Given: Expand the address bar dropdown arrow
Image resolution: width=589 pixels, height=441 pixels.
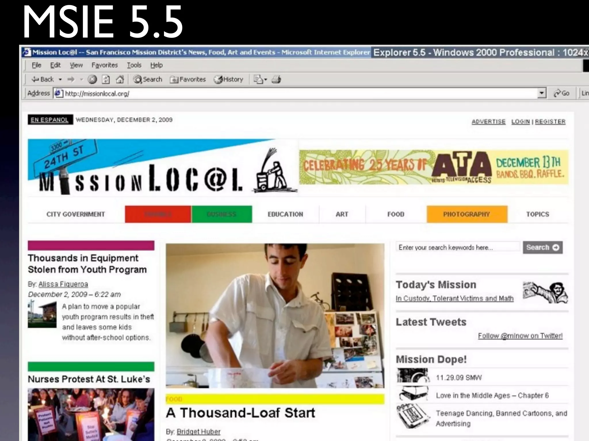Looking at the screenshot, I should click(x=542, y=93).
